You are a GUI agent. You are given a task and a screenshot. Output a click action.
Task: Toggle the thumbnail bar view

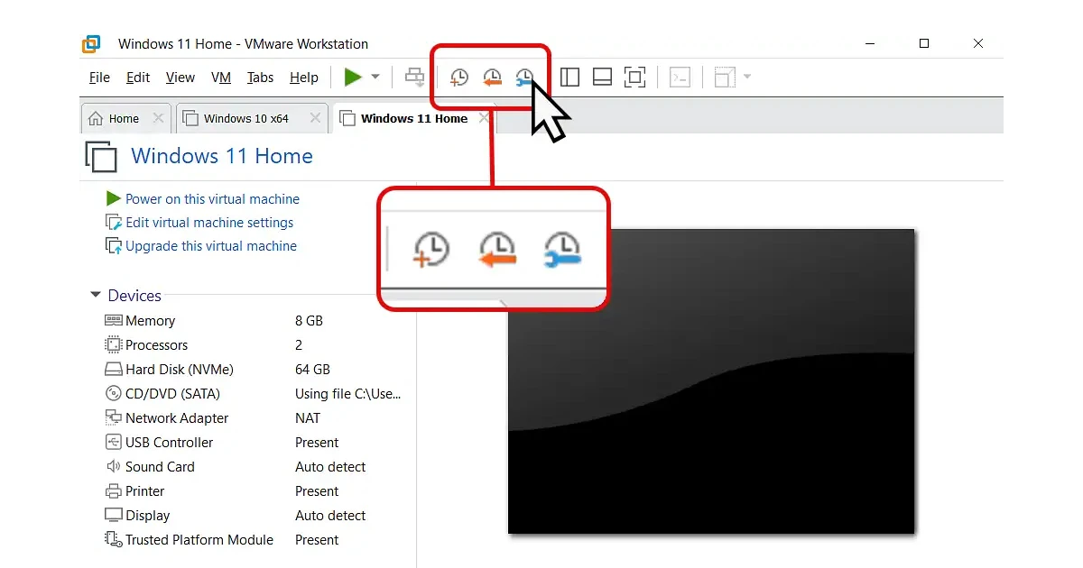click(602, 78)
